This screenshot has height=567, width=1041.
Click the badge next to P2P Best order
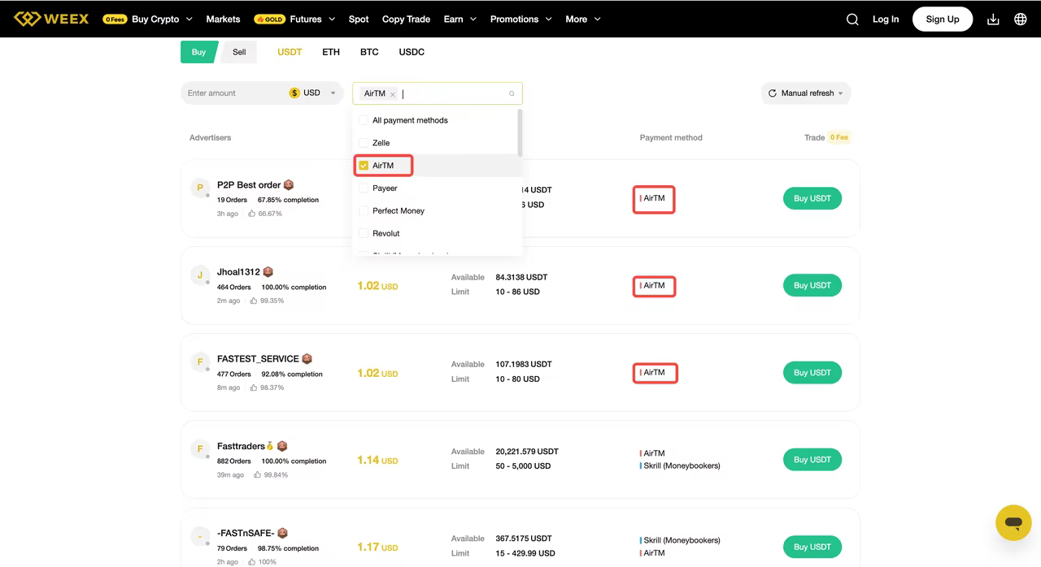(x=289, y=185)
